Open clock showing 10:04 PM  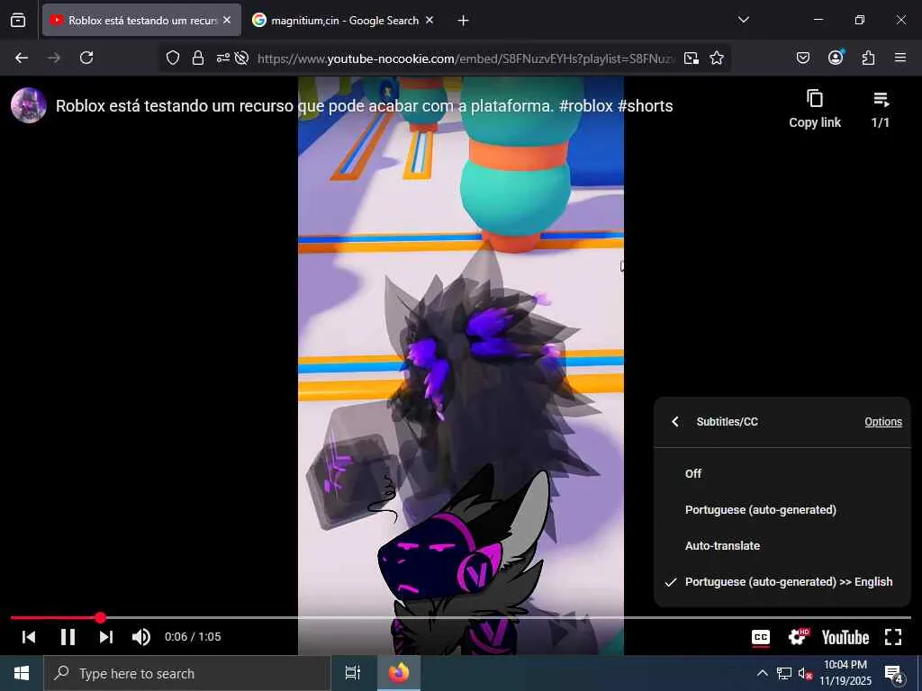coord(845,673)
